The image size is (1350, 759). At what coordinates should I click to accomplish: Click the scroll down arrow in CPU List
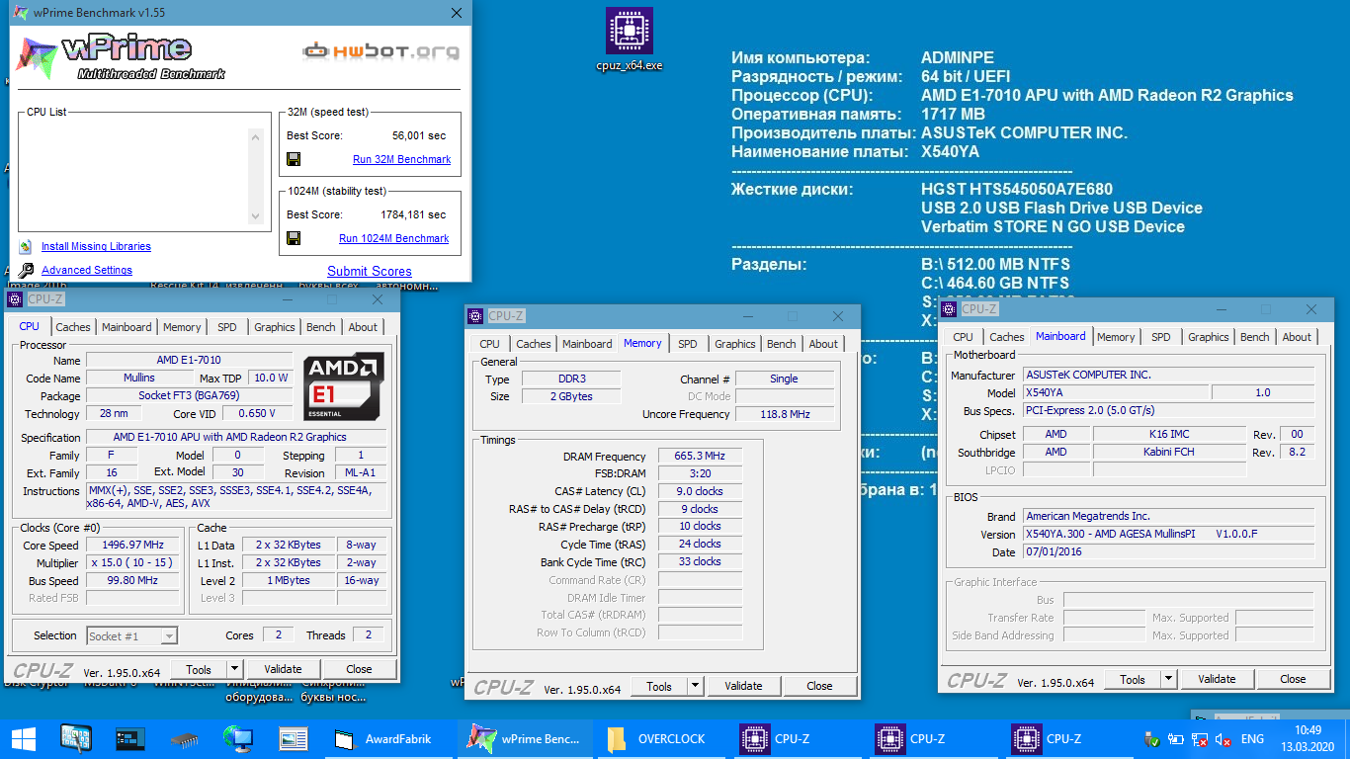click(x=255, y=216)
